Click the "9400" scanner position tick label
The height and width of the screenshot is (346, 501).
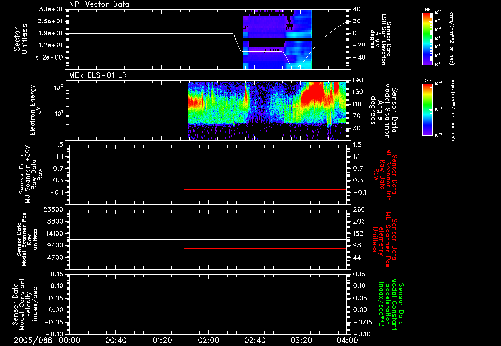tap(55, 245)
